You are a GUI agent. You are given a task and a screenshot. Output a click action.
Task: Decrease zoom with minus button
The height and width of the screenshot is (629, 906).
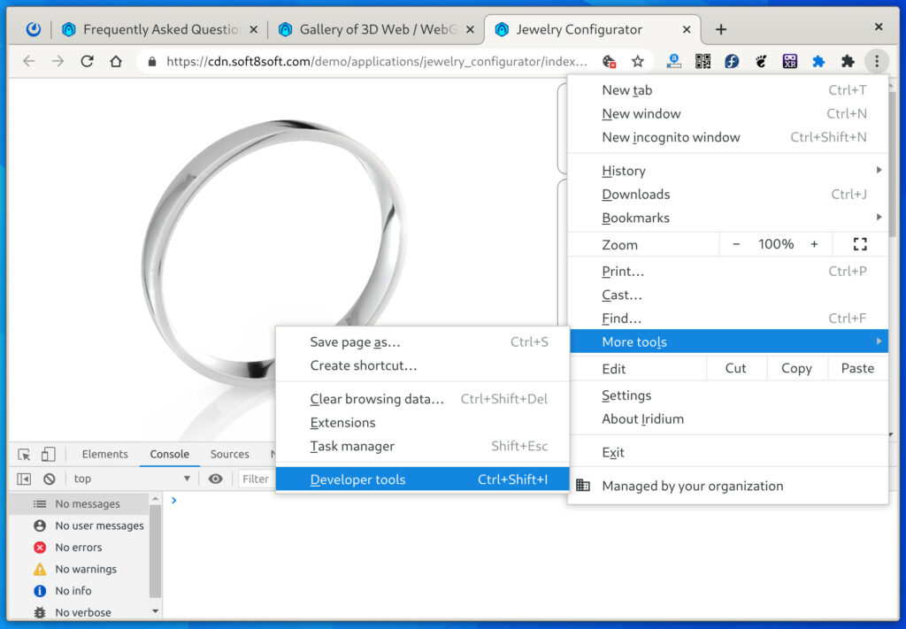click(x=736, y=244)
